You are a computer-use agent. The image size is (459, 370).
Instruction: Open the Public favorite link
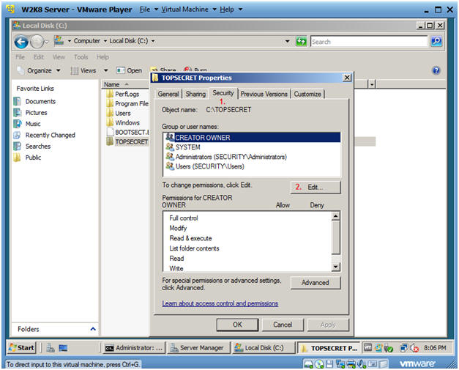pyautogui.click(x=33, y=158)
